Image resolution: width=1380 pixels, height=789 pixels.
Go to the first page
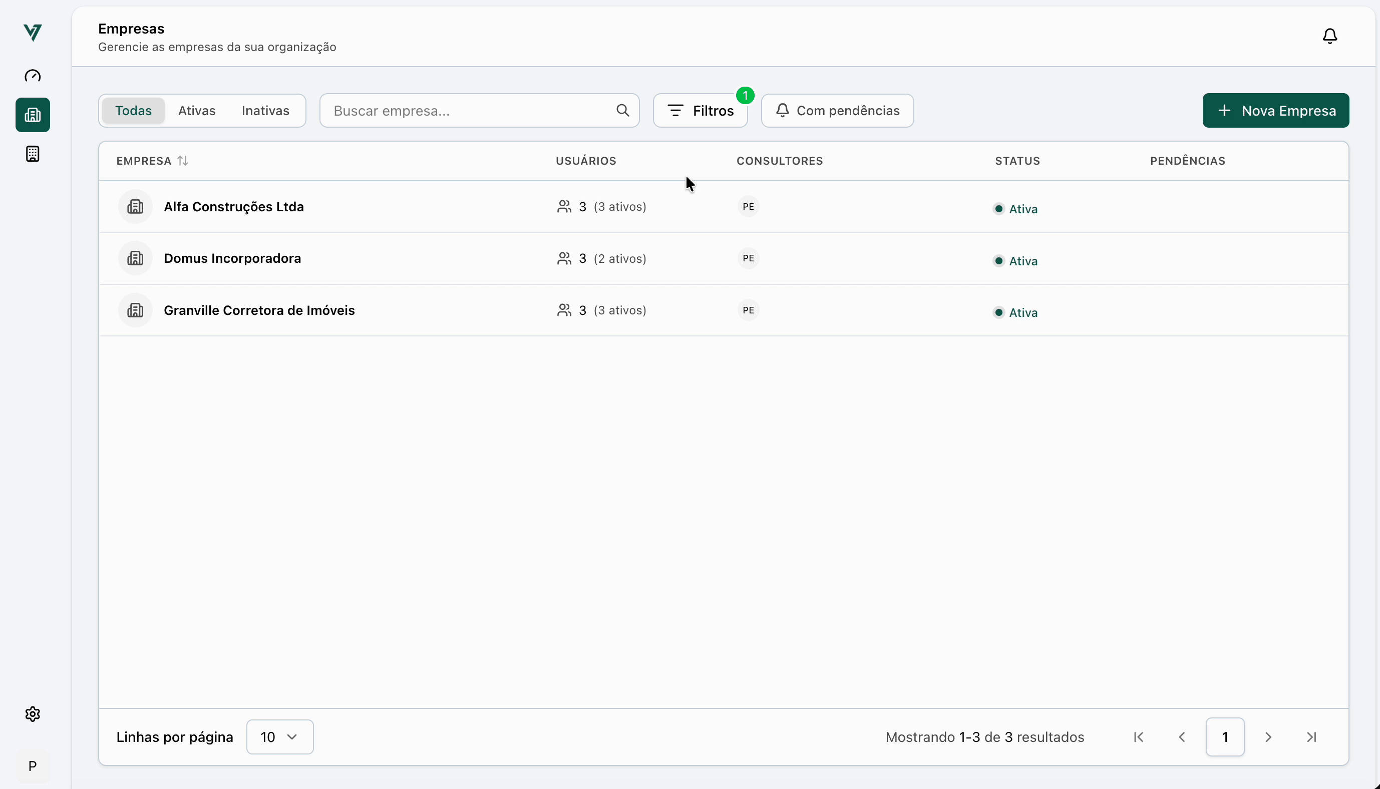[x=1138, y=737]
